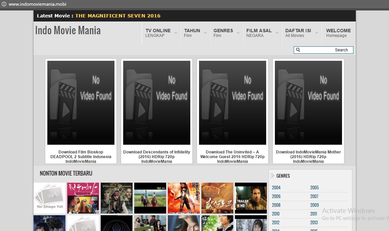This screenshot has width=389, height=231.
Task: Open Download IndoMovieMania Mother title link
Action: pyautogui.click(x=308, y=156)
